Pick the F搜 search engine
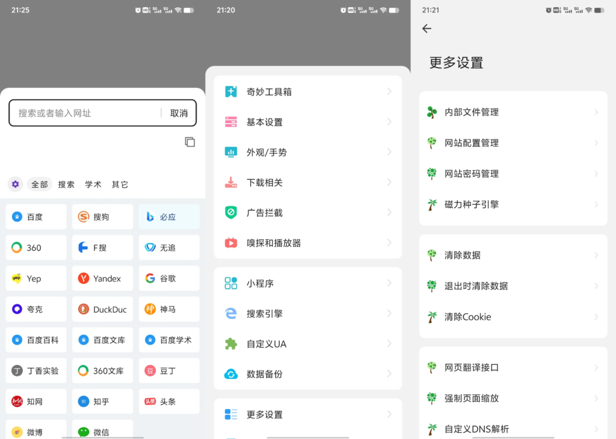The image size is (616, 439). pos(102,248)
